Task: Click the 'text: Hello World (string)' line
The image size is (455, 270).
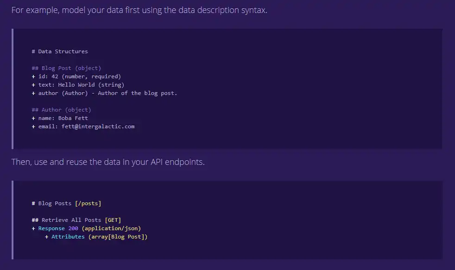Action: [78, 85]
